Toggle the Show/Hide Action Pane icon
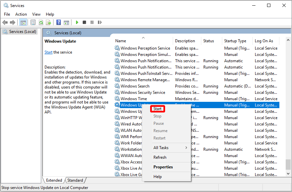 [66, 22]
